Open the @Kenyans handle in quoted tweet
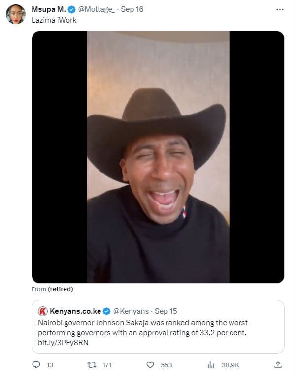 [131, 311]
